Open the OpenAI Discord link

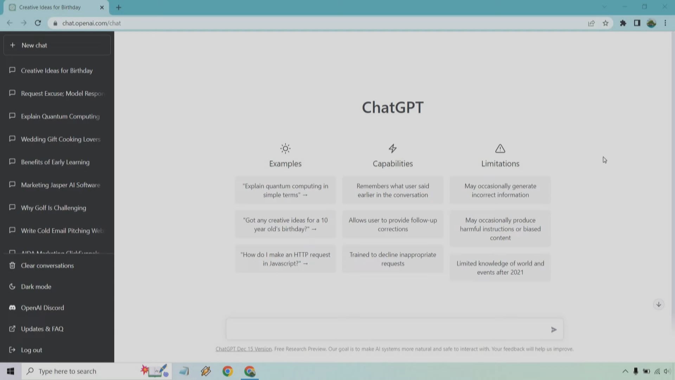click(x=42, y=308)
